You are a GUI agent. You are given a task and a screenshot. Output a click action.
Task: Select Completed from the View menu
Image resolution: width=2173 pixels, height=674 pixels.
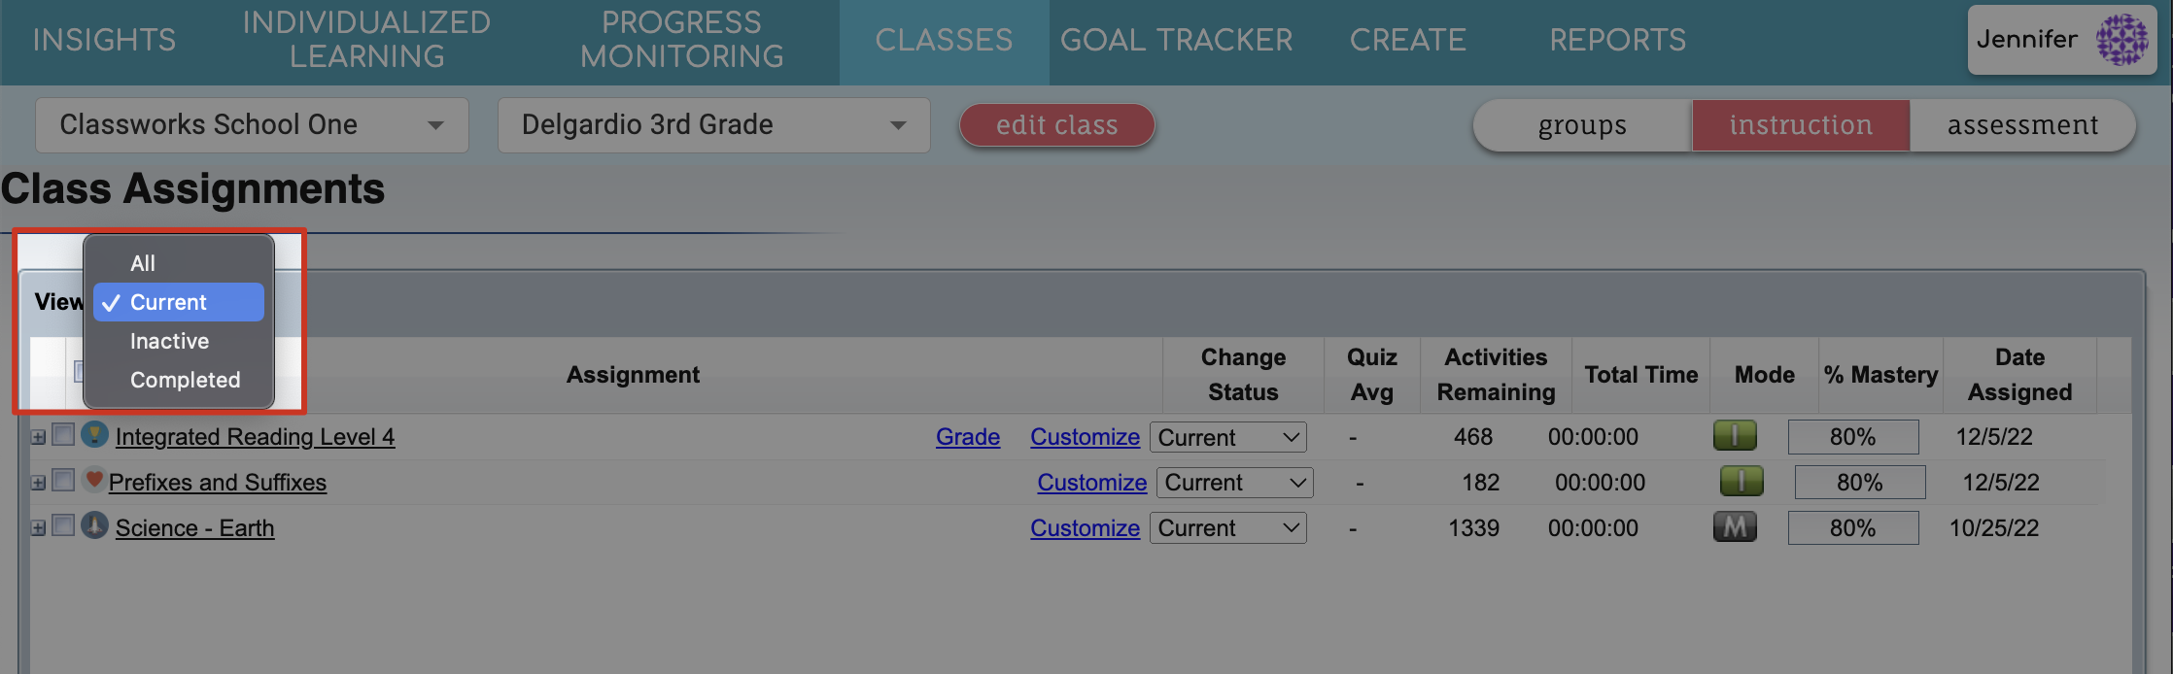click(x=186, y=379)
